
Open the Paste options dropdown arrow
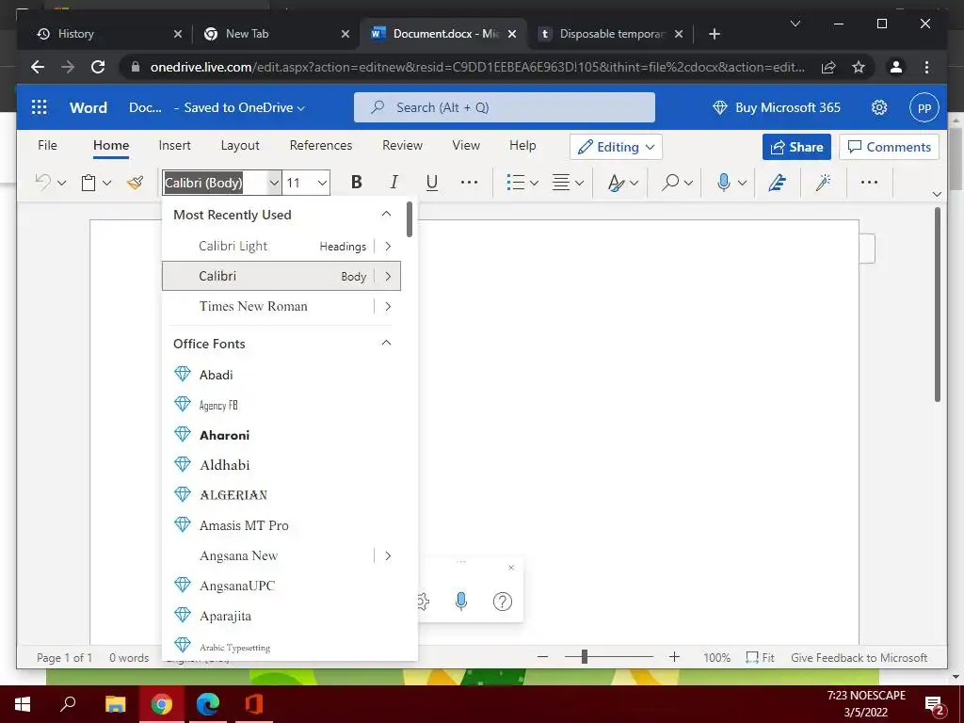(x=107, y=184)
